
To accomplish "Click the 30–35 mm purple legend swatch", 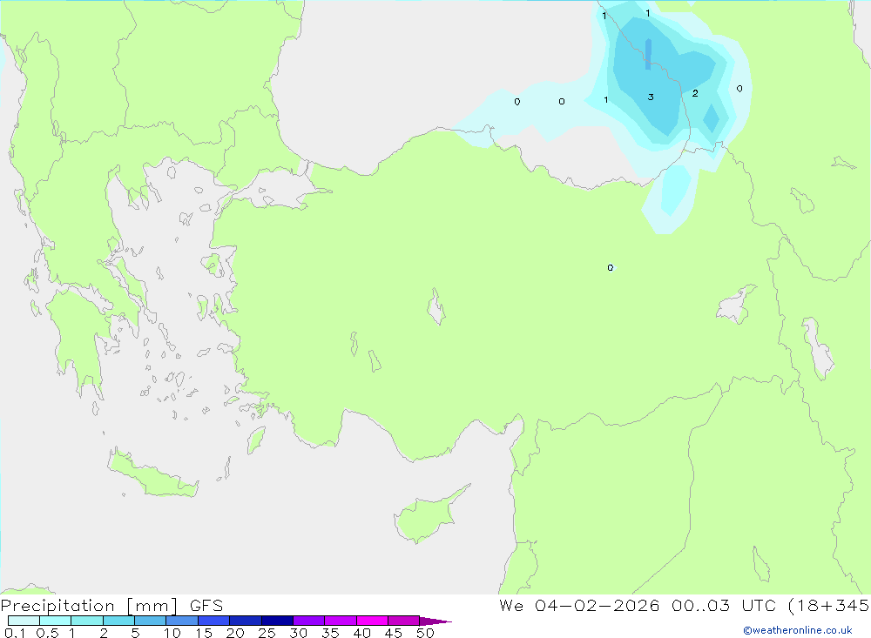I will (x=308, y=621).
